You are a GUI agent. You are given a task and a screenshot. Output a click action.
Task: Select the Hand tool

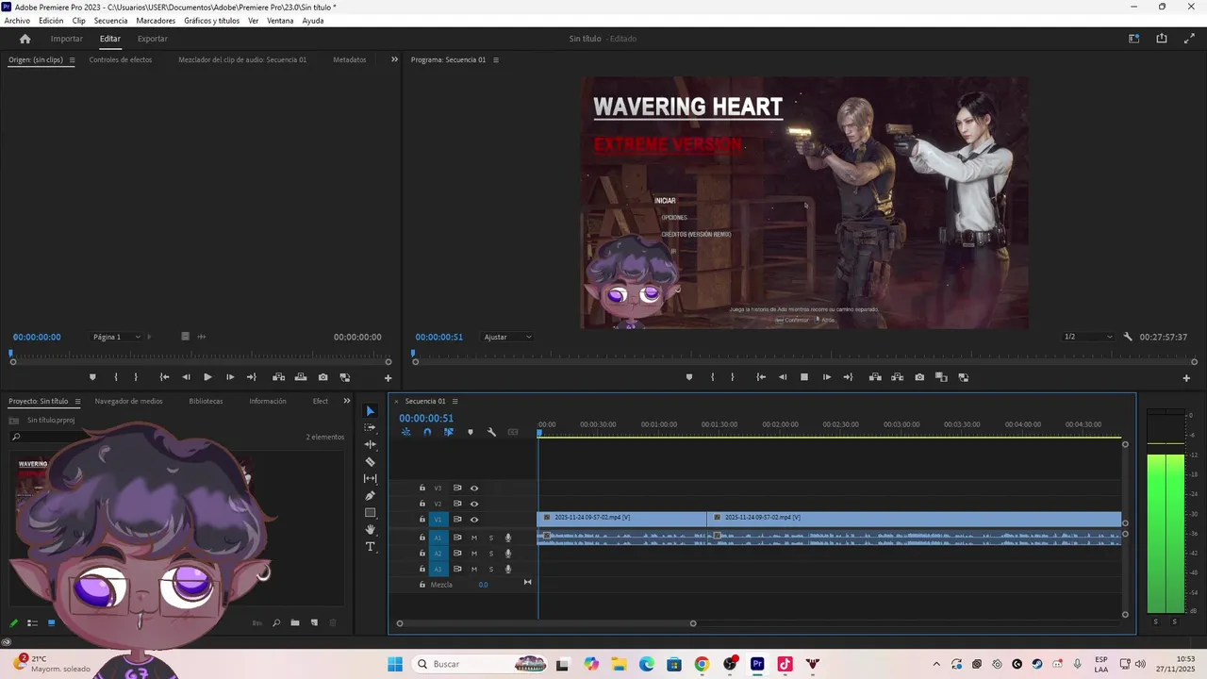[x=371, y=530]
